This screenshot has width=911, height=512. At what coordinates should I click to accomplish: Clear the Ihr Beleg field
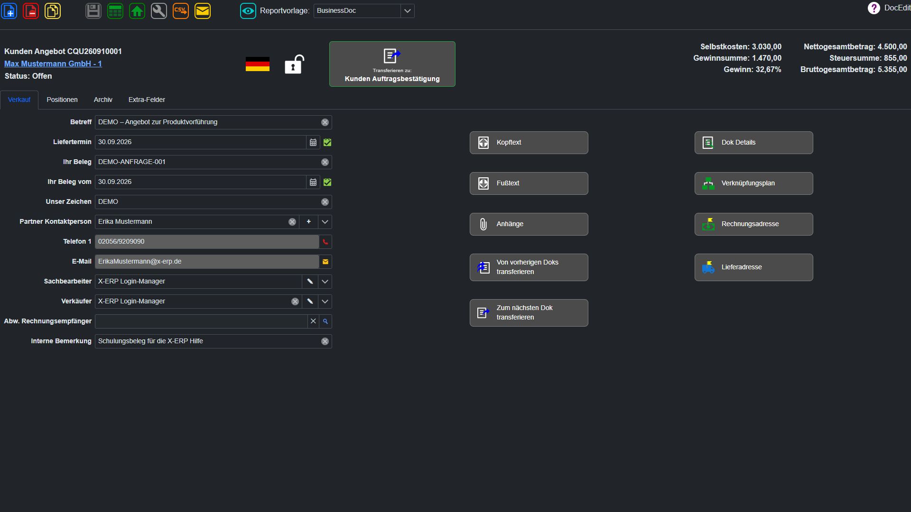[325, 162]
